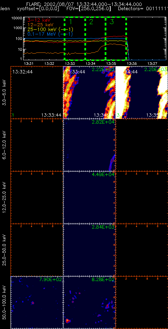Click green dashed interval 3 in light curve
The image size is (168, 329).
point(116,38)
